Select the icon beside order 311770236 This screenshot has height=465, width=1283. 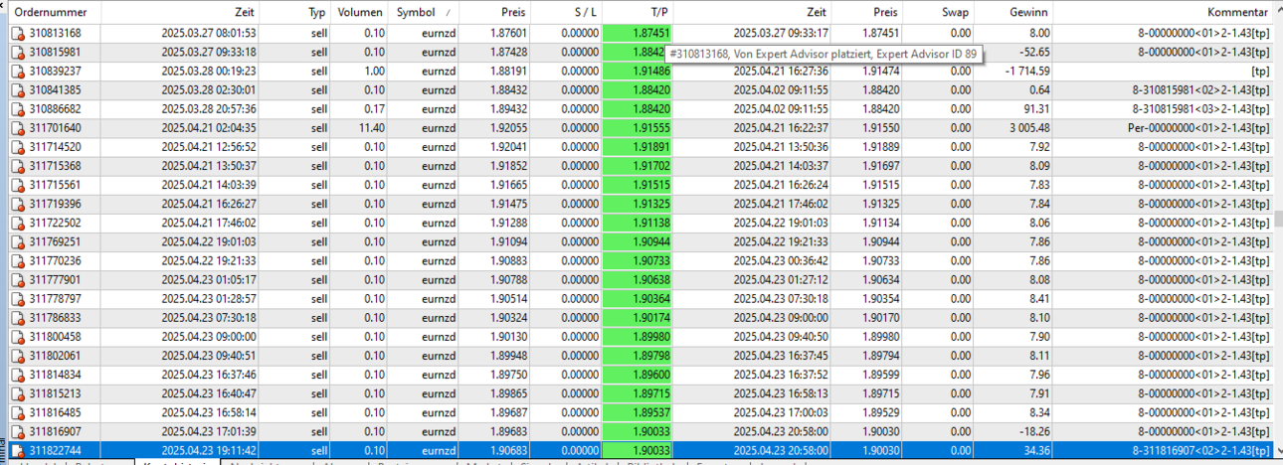pyautogui.click(x=18, y=261)
